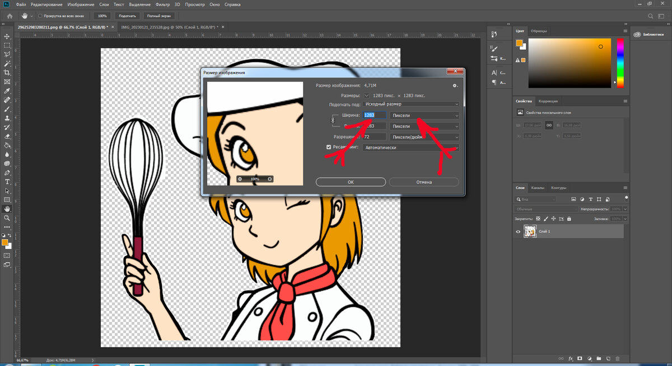The width and height of the screenshot is (672, 366).
Task: Toggle layer filtering switch
Action: click(625, 198)
